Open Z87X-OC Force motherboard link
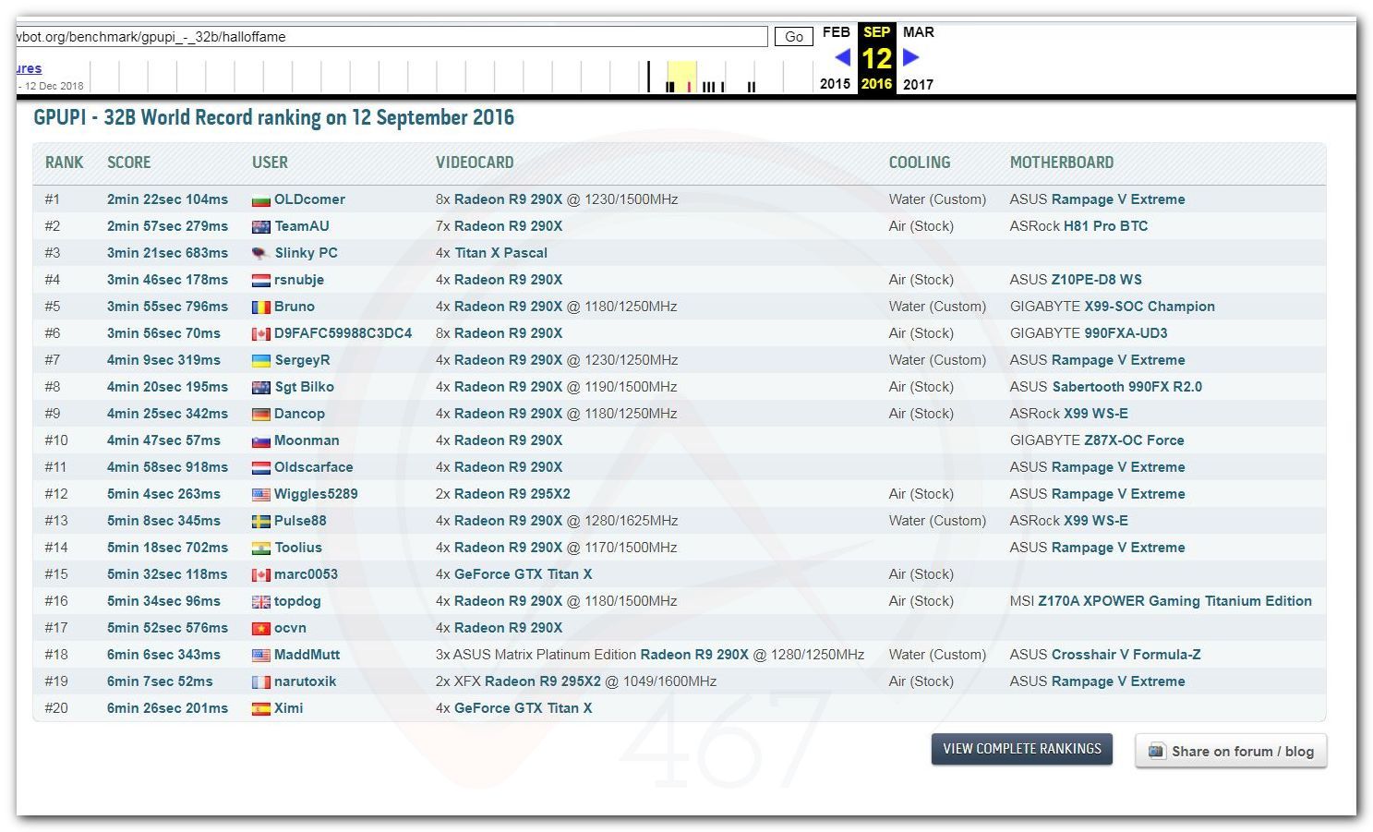This screenshot has width=1373, height=832. [x=1134, y=440]
